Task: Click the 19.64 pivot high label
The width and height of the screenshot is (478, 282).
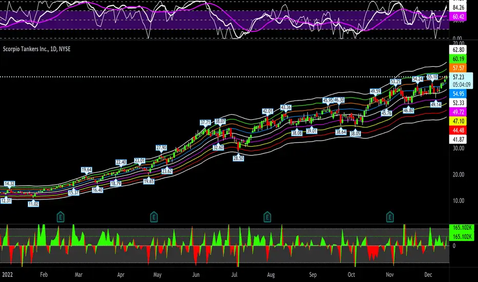Action: (x=86, y=170)
